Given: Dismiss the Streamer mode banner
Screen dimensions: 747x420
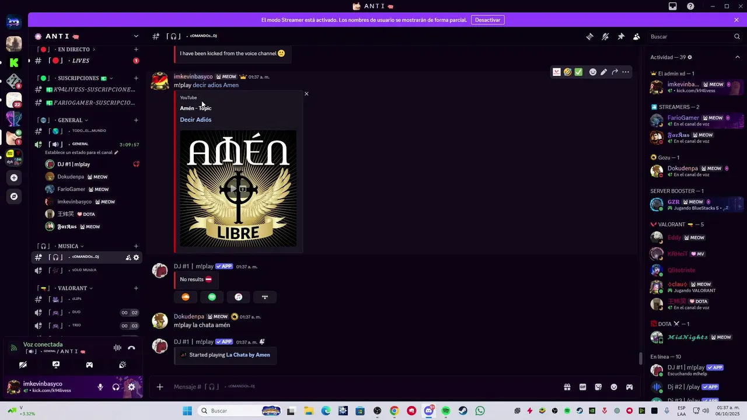Looking at the screenshot, I should click(x=736, y=20).
